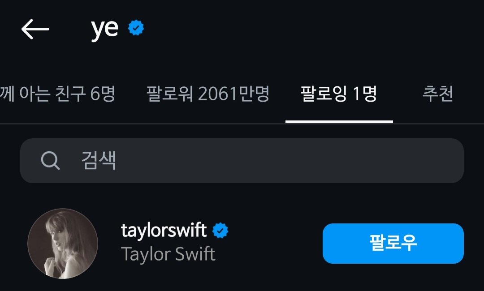Tap the back arrow icon

coord(35,29)
